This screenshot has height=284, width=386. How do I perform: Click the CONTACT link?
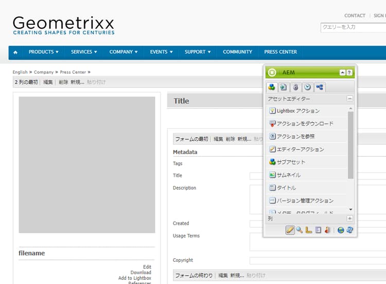[355, 15]
